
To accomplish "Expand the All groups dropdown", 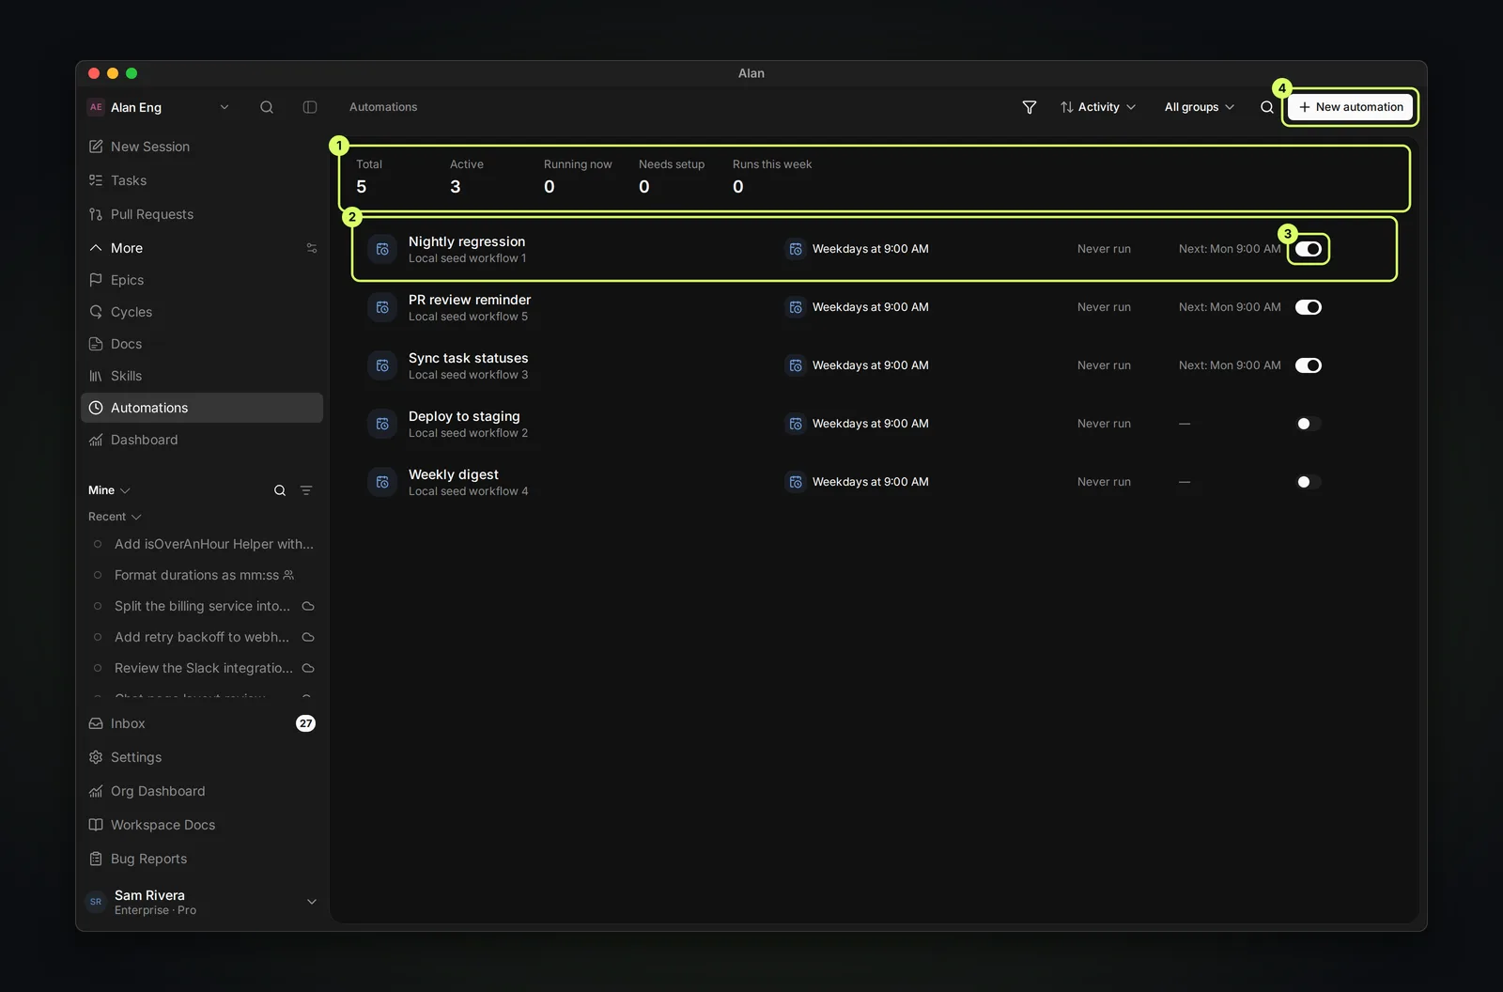I will [1200, 107].
